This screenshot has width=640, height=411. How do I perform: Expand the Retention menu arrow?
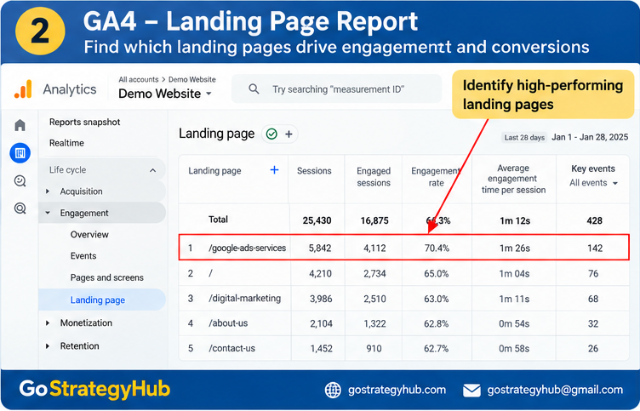pos(48,346)
